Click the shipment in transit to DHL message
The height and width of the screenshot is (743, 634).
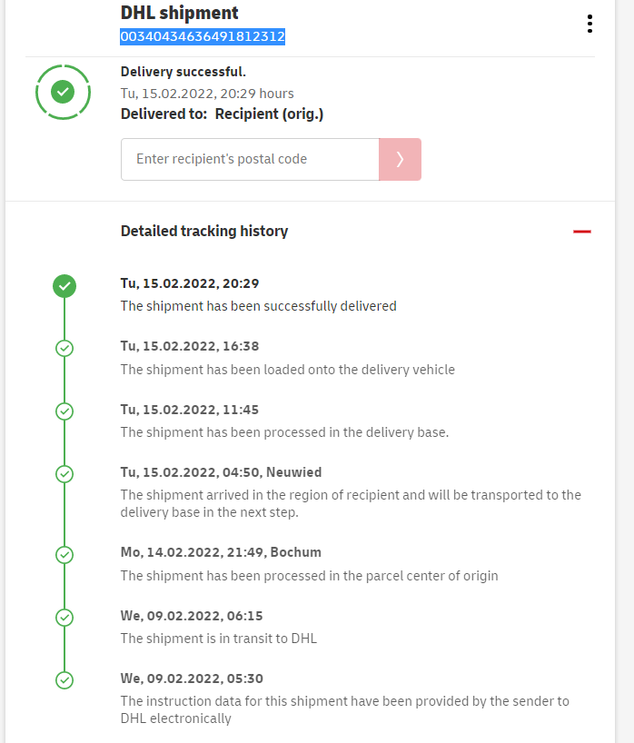[218, 639]
